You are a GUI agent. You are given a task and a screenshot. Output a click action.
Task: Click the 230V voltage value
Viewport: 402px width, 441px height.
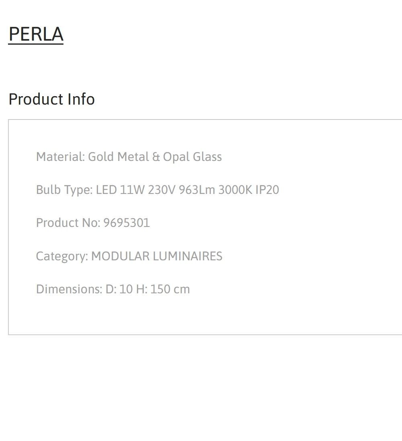click(x=162, y=190)
